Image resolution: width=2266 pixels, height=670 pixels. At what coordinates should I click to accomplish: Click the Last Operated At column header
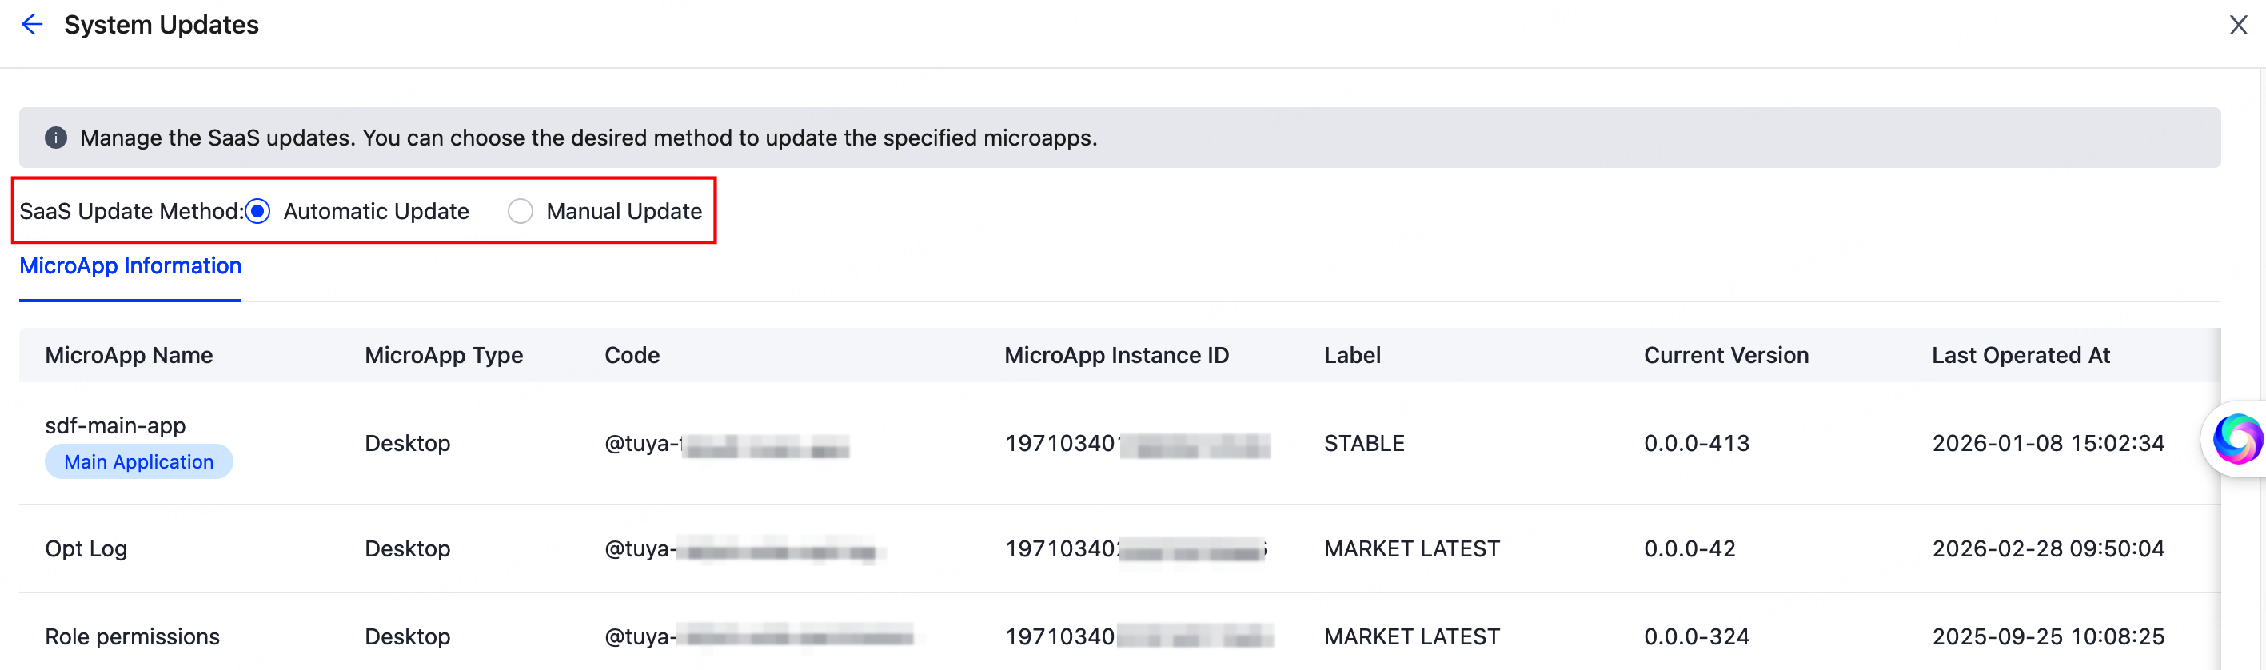(x=2021, y=355)
